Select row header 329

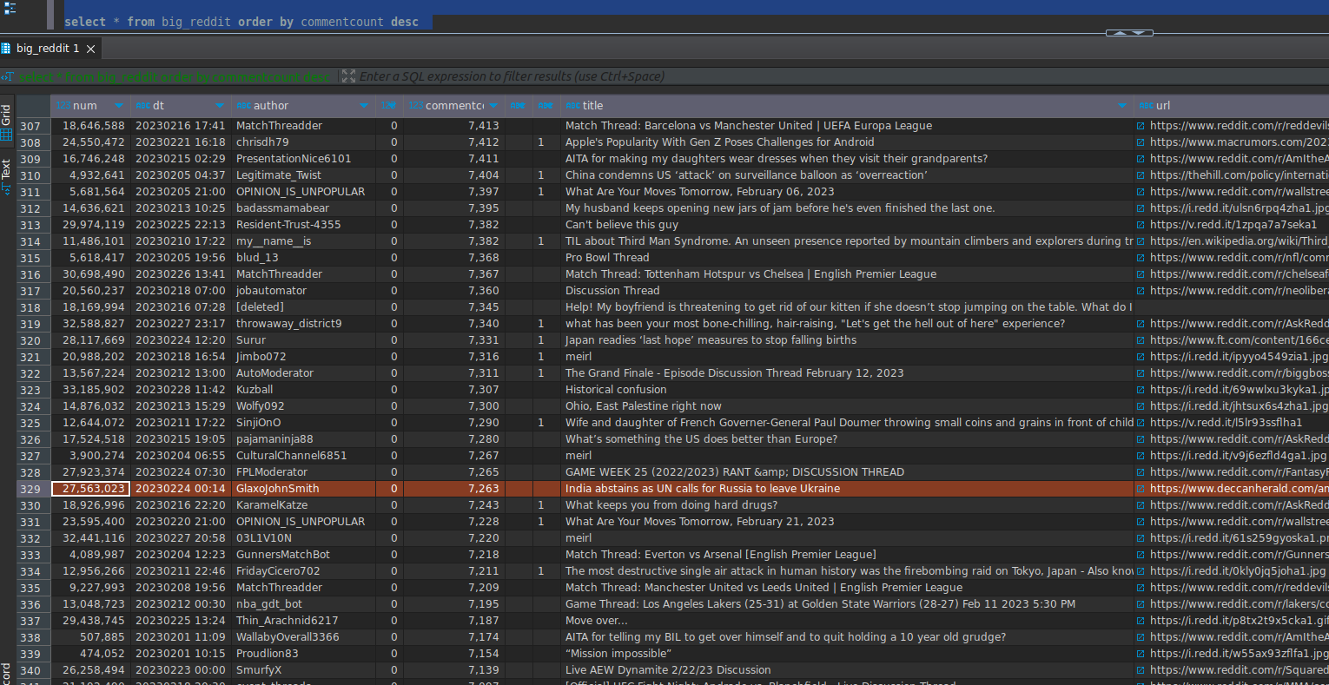pos(33,489)
